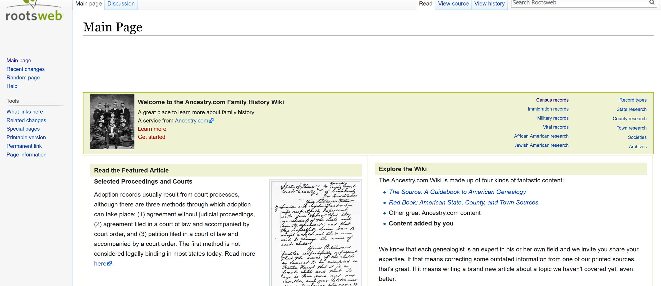The height and width of the screenshot is (286, 661).
Task: Click What links here tool
Action: tap(25, 112)
